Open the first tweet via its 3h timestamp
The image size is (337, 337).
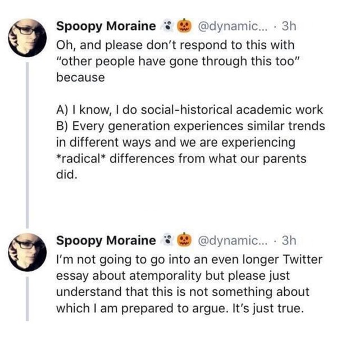point(289,25)
